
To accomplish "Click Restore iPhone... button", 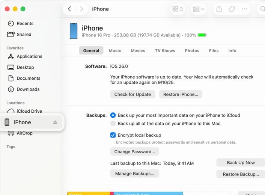I will tap(181, 94).
